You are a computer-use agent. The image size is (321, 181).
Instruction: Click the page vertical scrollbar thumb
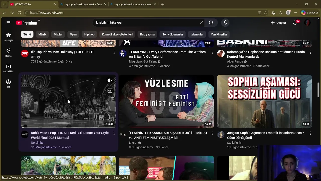click(x=319, y=89)
